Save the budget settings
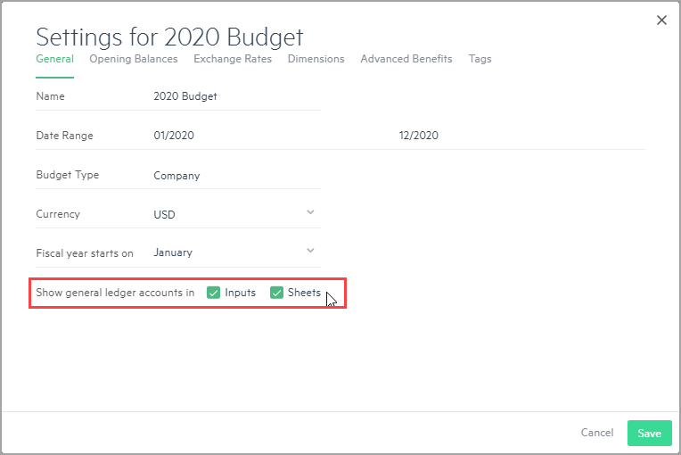This screenshot has height=455, width=681. click(649, 433)
